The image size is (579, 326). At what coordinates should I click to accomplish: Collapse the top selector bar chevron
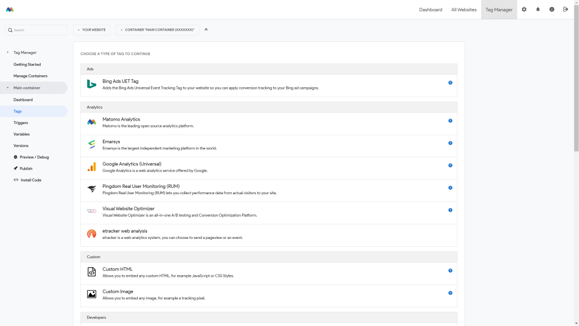click(206, 29)
